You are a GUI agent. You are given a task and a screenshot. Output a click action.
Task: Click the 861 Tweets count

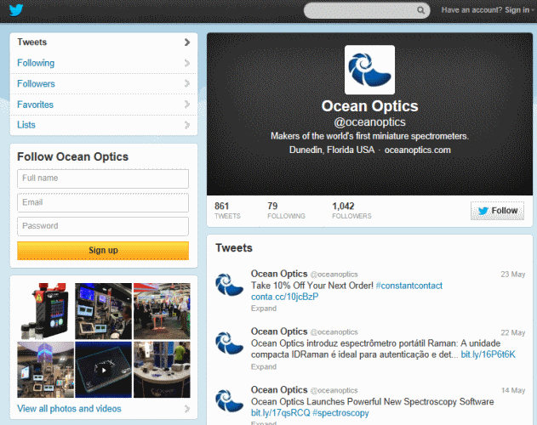click(x=227, y=211)
